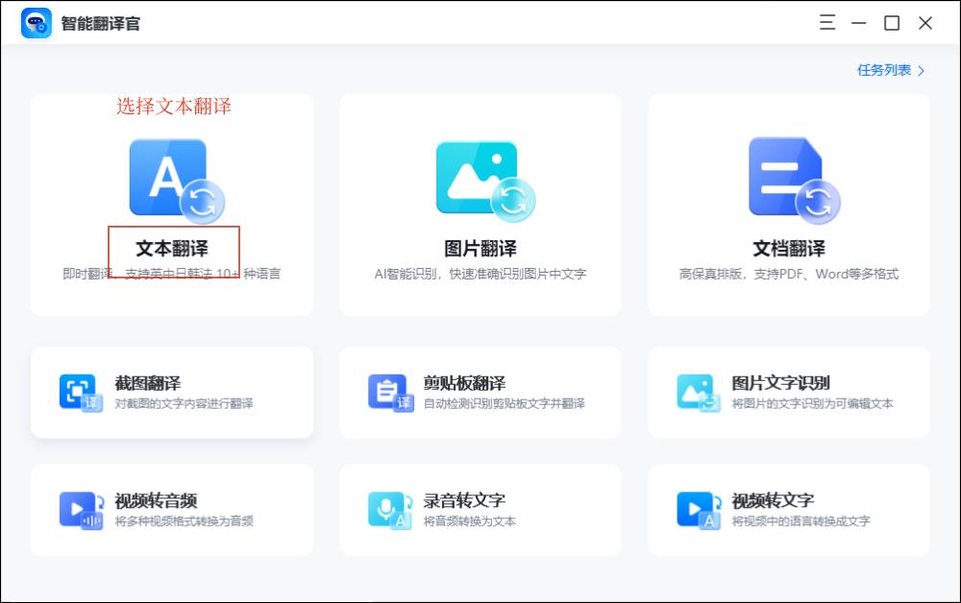This screenshot has height=603, width=961.
Task: Click the app logo in the title bar
Action: (x=36, y=22)
